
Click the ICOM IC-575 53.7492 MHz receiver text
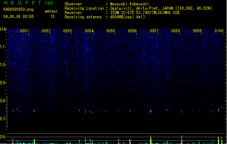click(145, 13)
